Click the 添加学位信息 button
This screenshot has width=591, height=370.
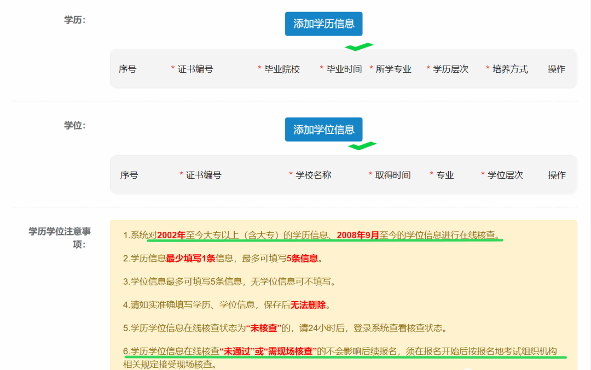(323, 130)
